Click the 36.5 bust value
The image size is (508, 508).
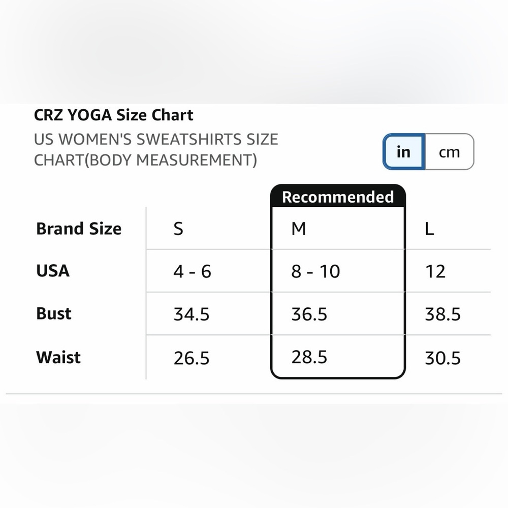[309, 314]
